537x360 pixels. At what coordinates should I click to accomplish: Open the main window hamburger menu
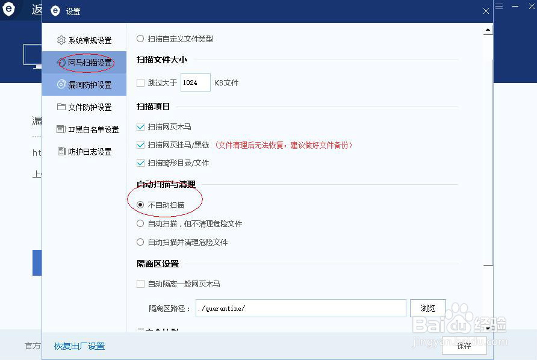click(499, 7)
